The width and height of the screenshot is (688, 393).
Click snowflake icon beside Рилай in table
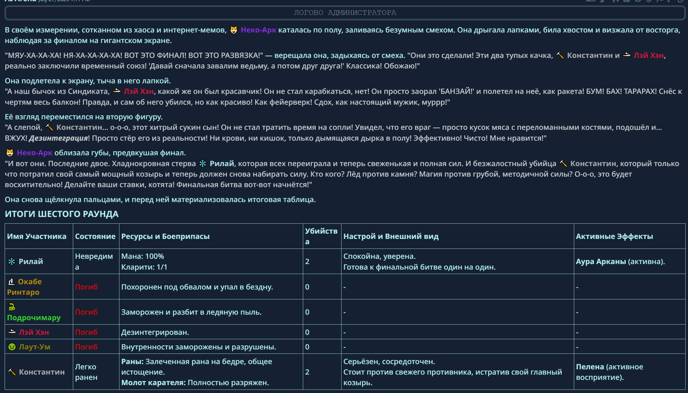pos(12,261)
